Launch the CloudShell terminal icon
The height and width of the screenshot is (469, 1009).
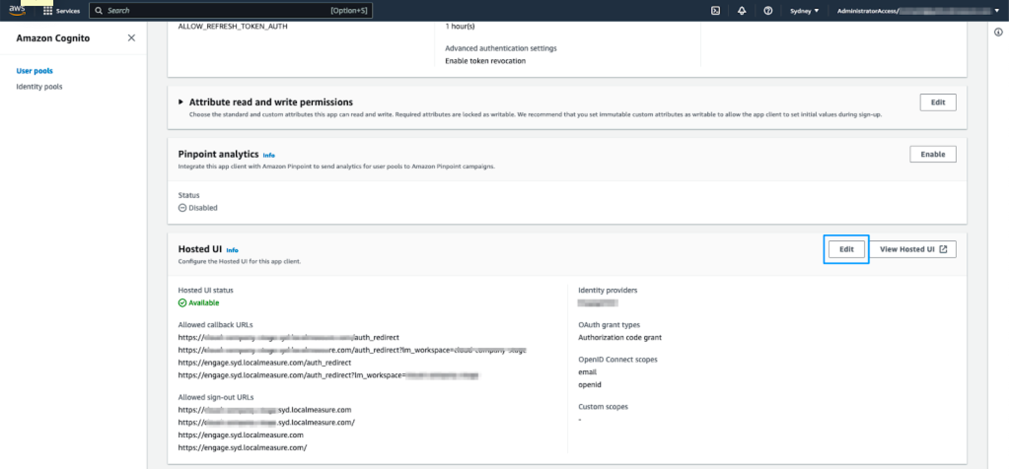715,10
